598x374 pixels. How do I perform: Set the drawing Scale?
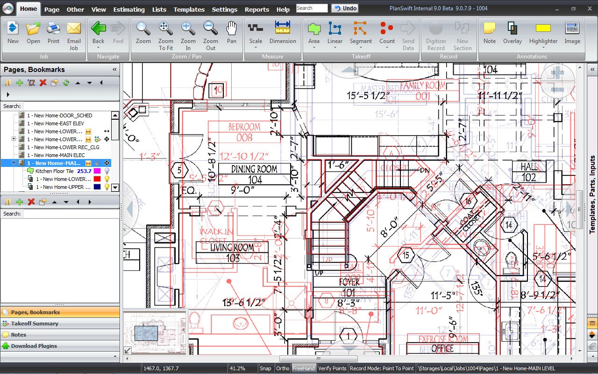coord(256,33)
